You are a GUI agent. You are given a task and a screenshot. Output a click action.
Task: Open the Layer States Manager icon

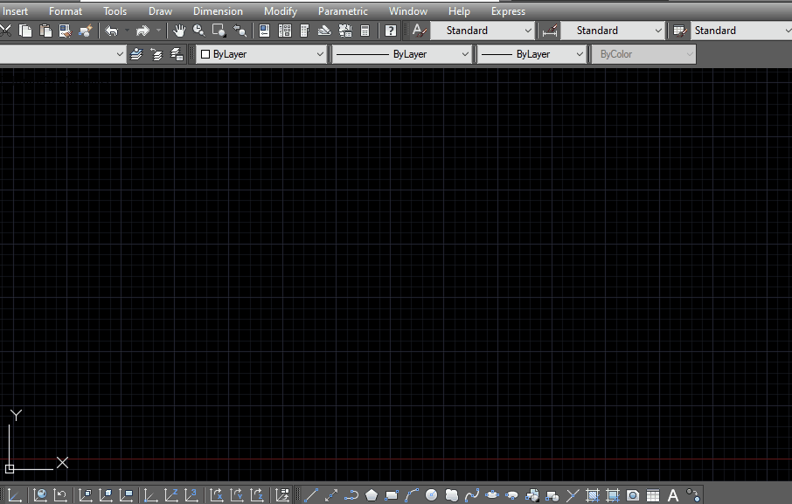[177, 54]
